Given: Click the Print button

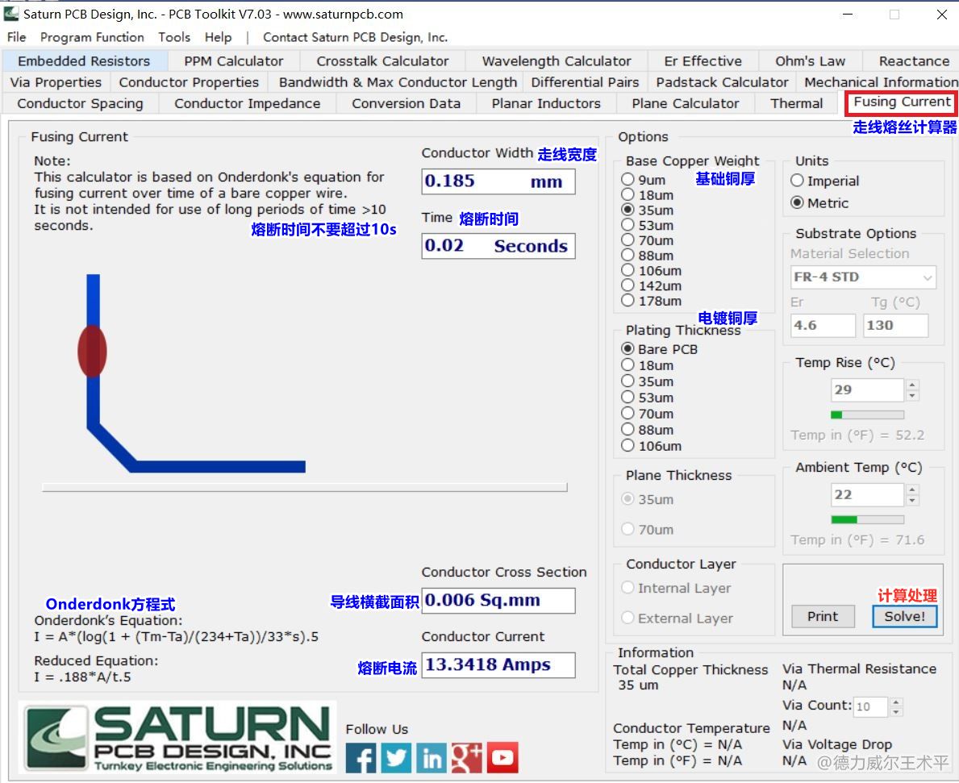Looking at the screenshot, I should point(822,616).
